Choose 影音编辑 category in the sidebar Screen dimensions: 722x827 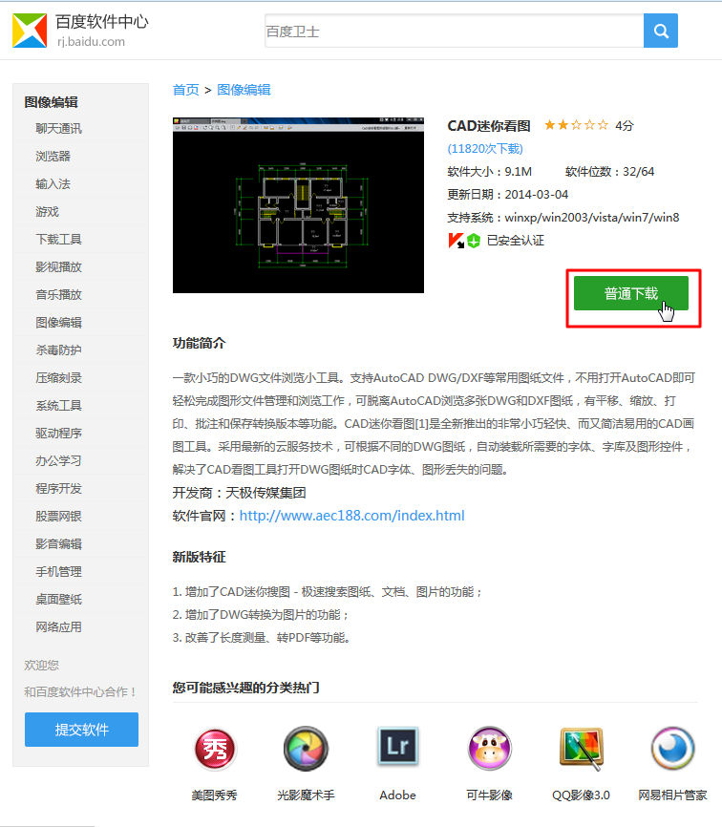point(58,543)
